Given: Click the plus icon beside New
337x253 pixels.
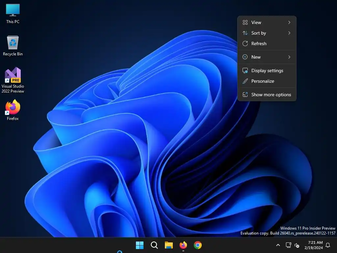Looking at the screenshot, I should [245, 57].
